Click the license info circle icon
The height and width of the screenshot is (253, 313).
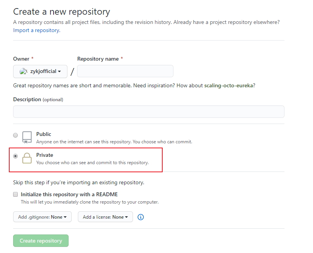click(141, 217)
